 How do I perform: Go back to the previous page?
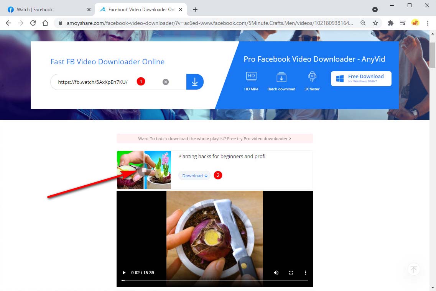tap(8, 23)
